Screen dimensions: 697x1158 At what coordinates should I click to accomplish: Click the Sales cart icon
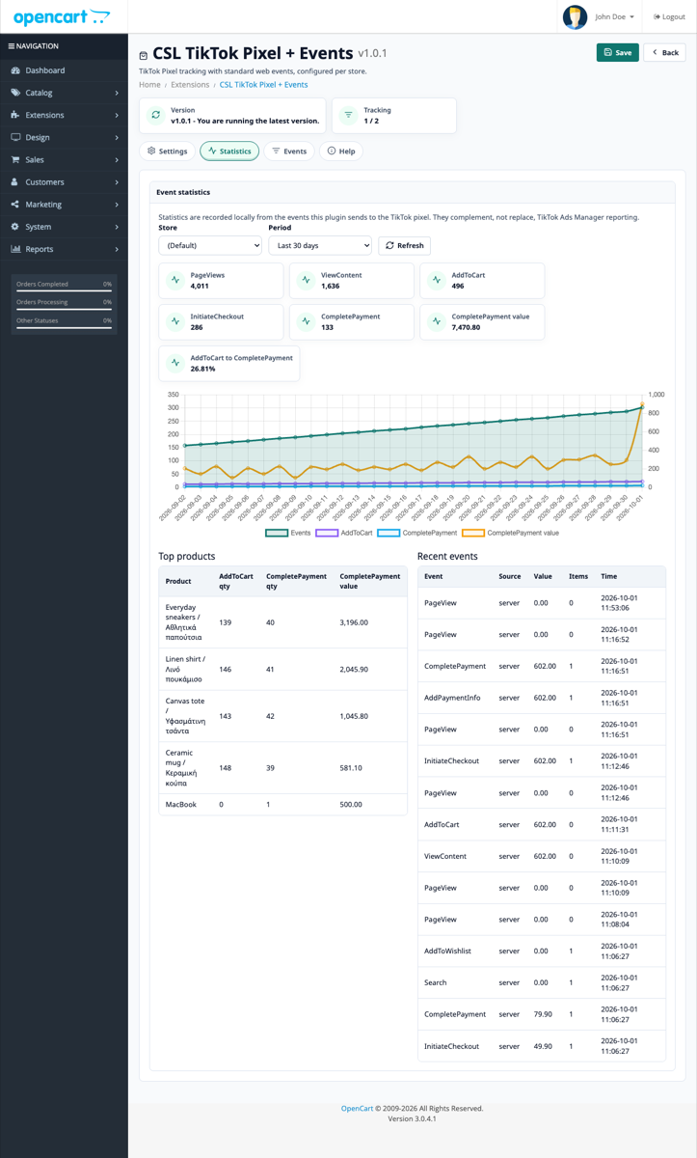pos(15,159)
